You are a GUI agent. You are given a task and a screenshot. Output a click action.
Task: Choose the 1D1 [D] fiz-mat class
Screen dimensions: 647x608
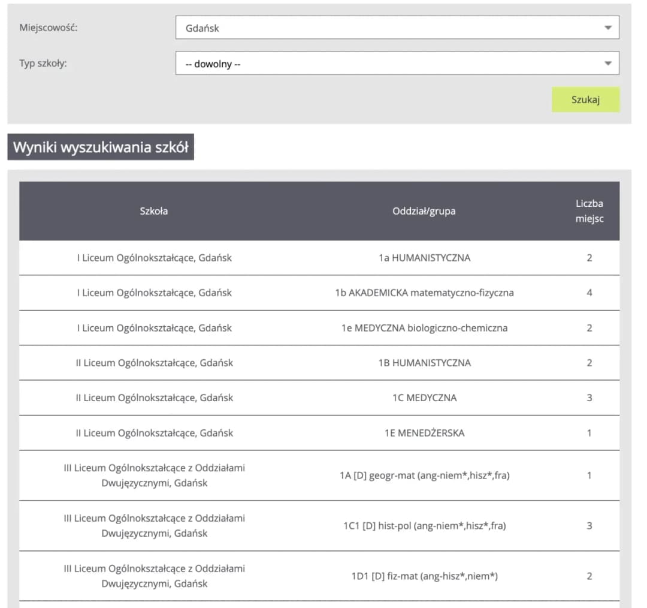pyautogui.click(x=424, y=576)
